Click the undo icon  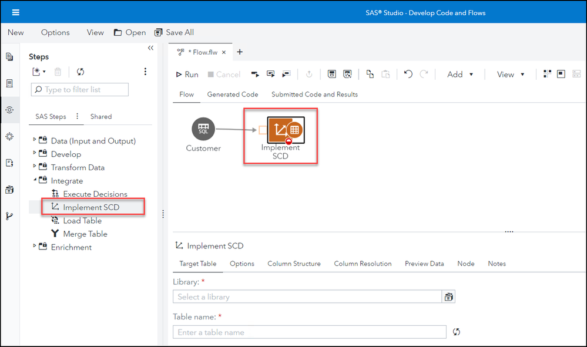(408, 74)
